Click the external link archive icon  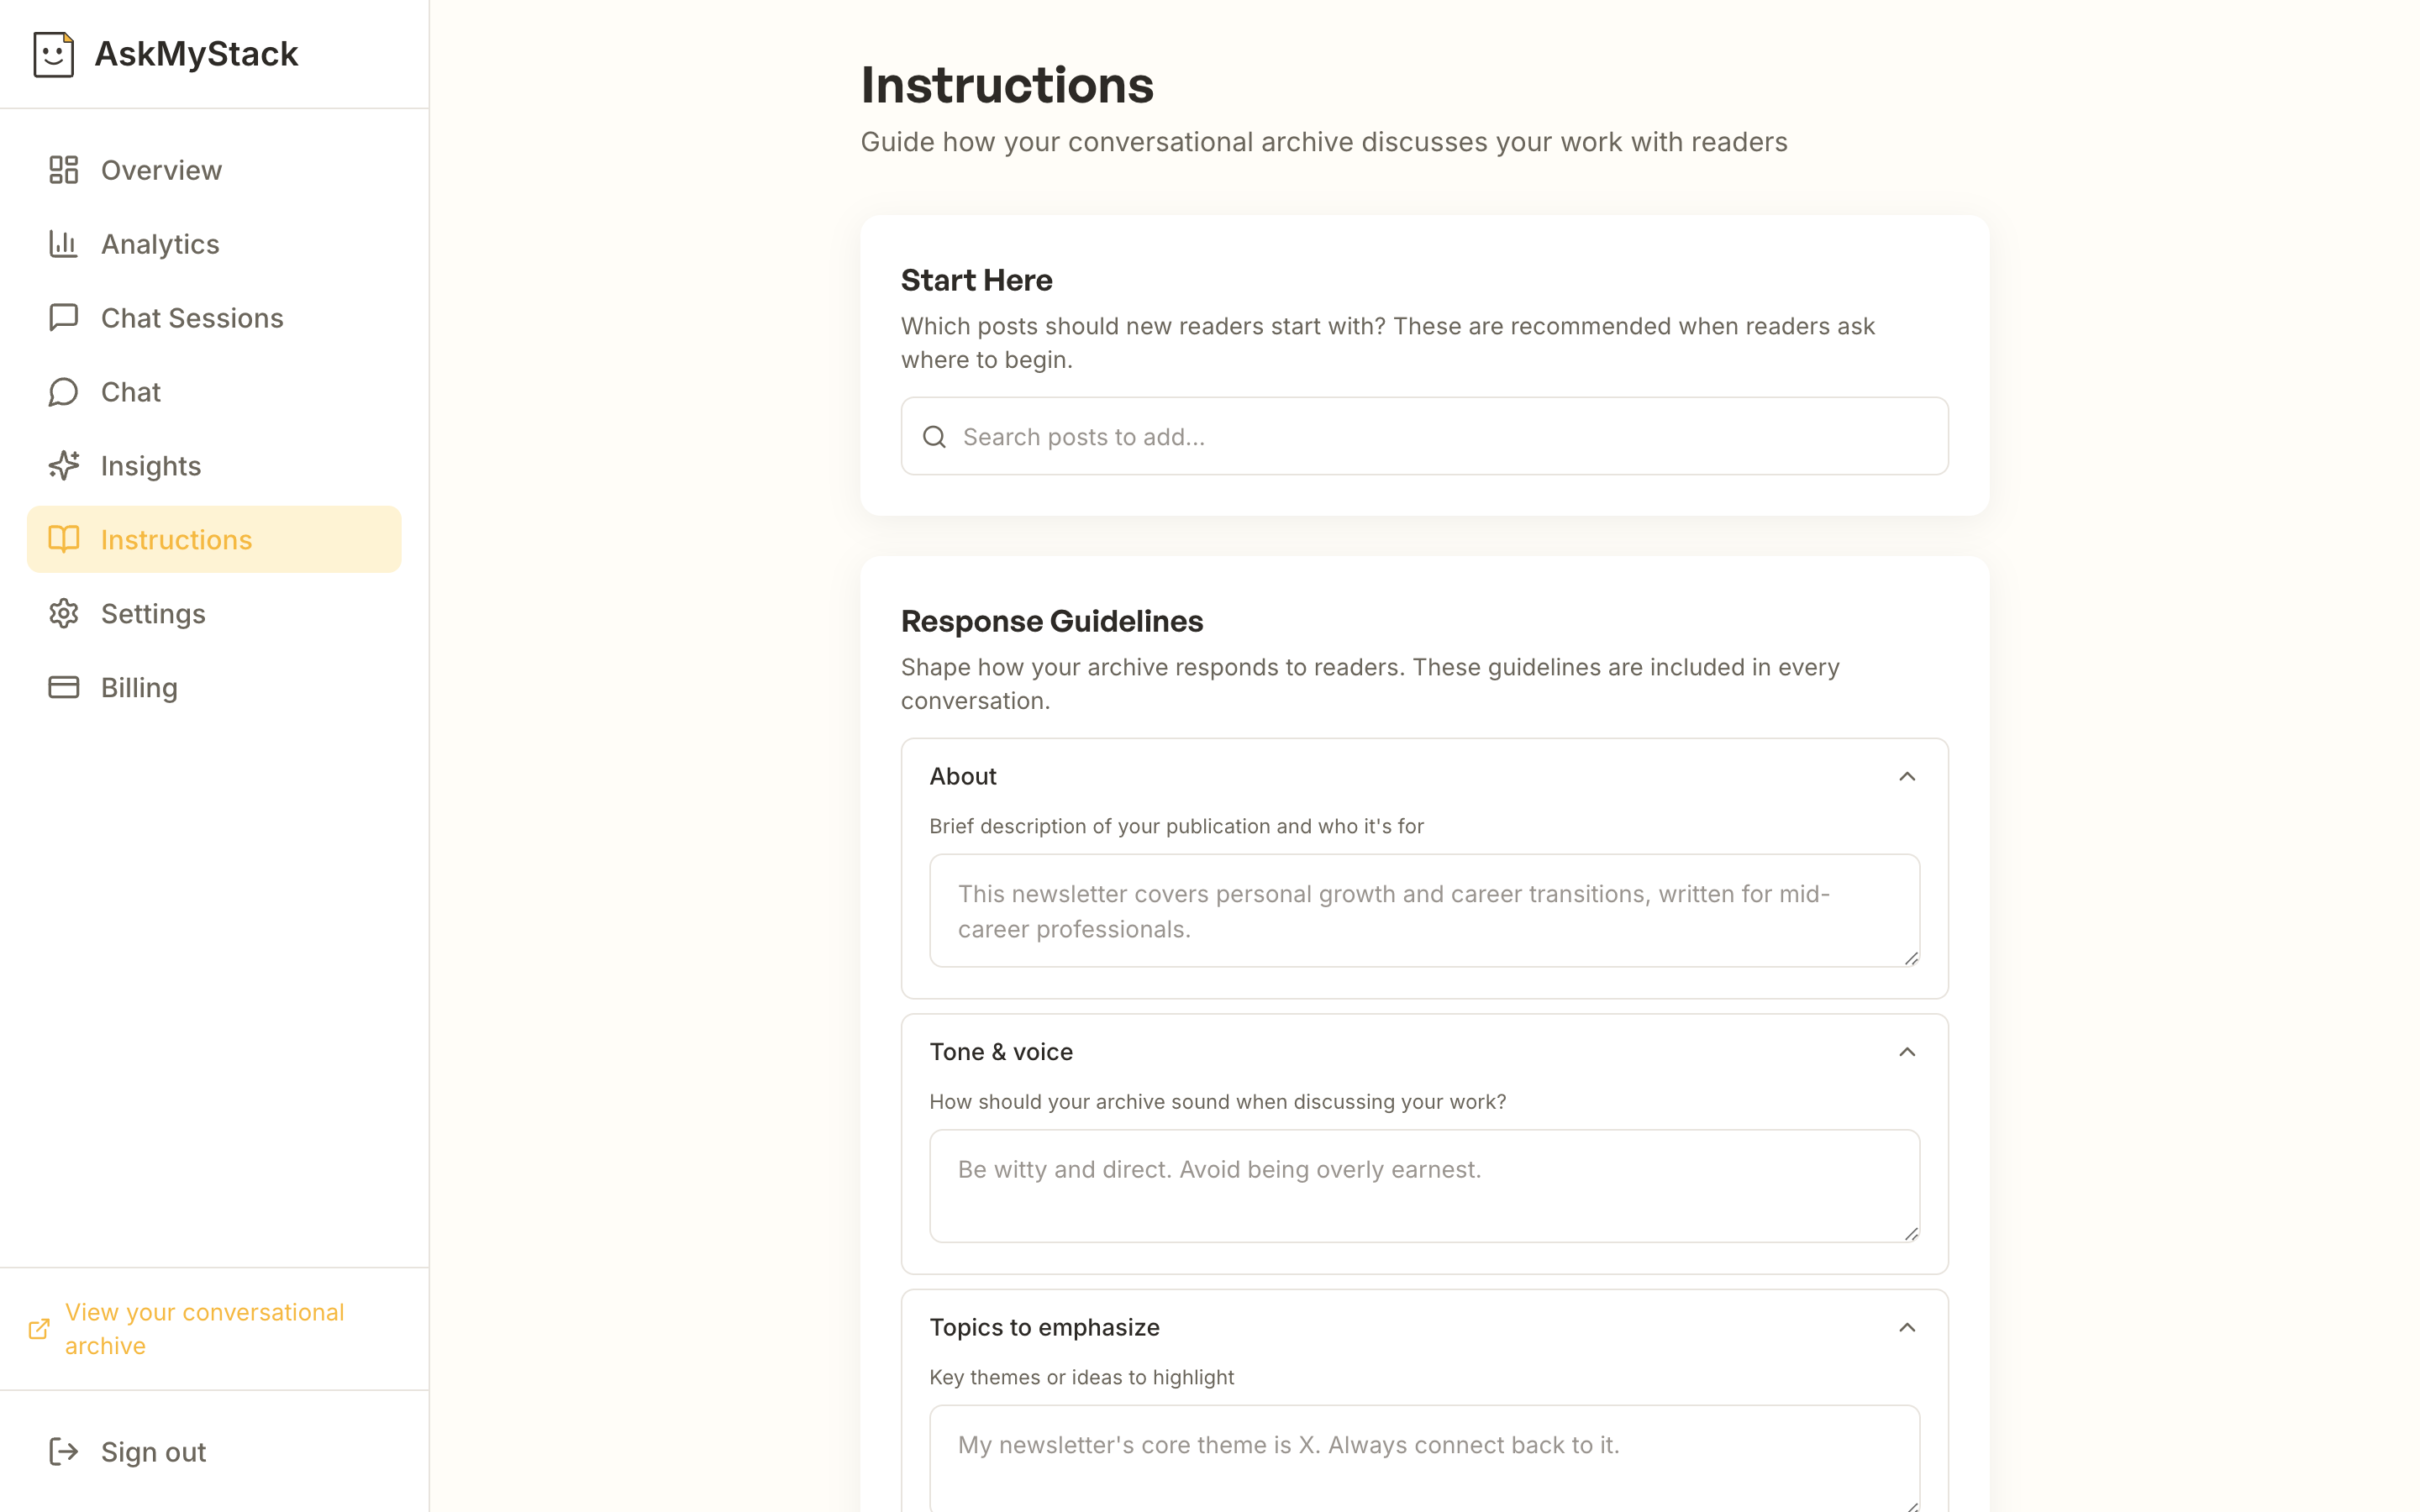point(39,1329)
